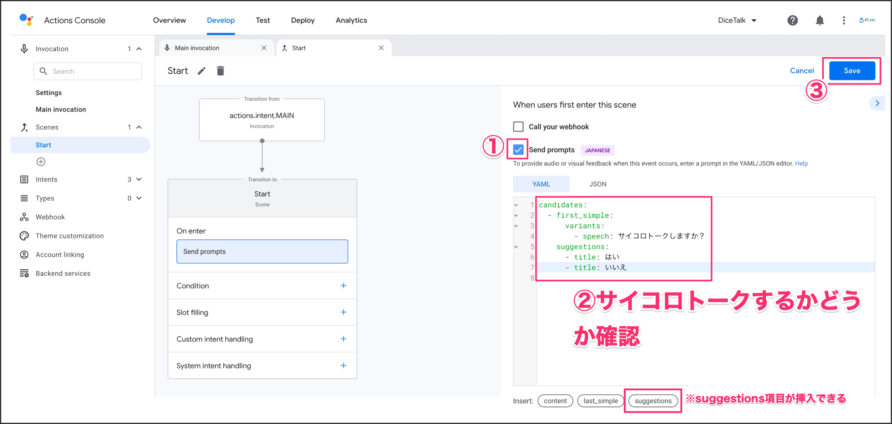Click the Condition row

point(262,285)
